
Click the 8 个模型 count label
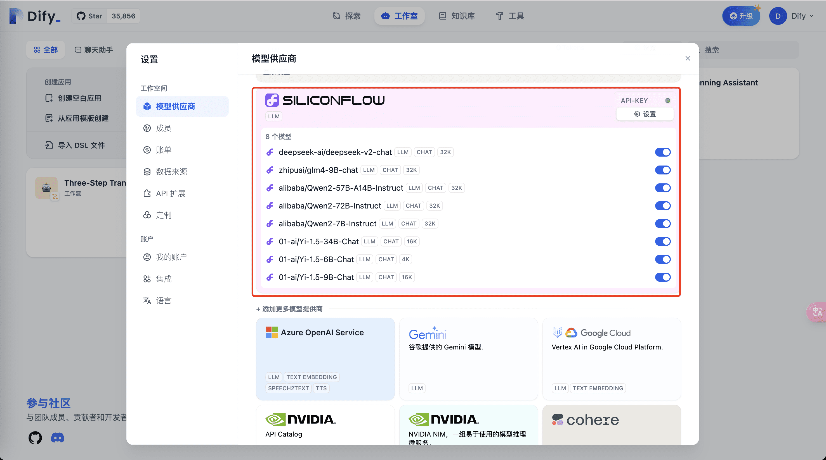[278, 137]
